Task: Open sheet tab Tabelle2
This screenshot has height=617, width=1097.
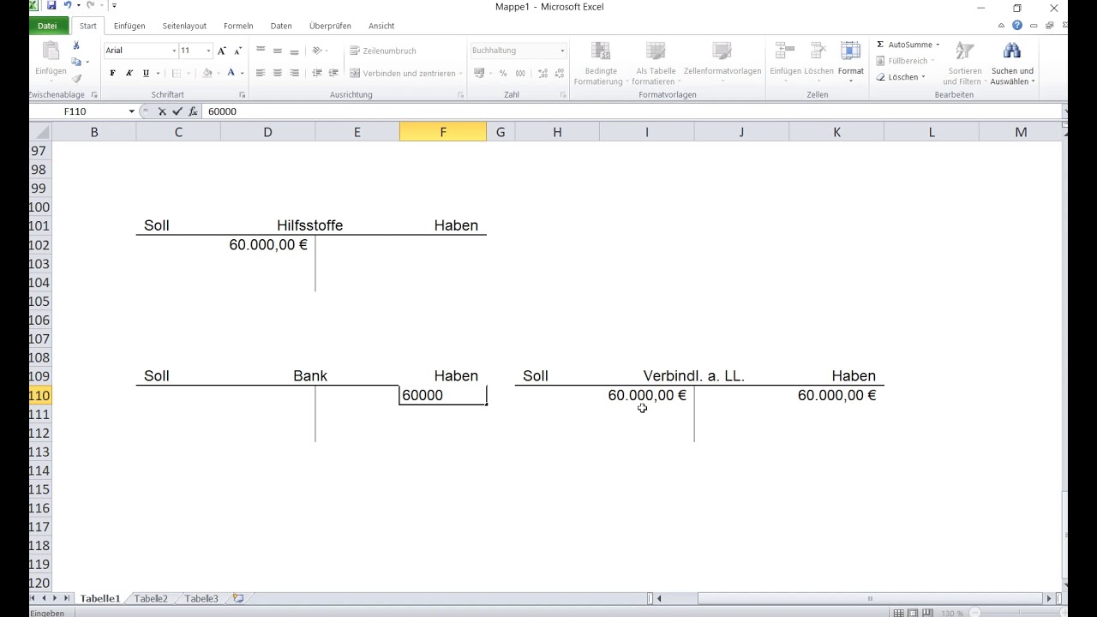Action: 151,599
